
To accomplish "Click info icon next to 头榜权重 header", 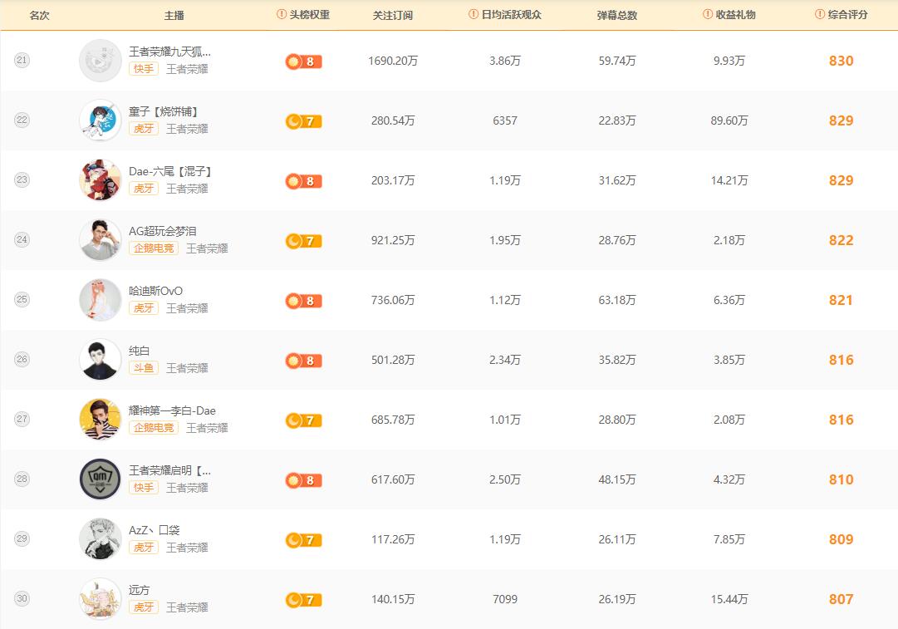I will [282, 15].
